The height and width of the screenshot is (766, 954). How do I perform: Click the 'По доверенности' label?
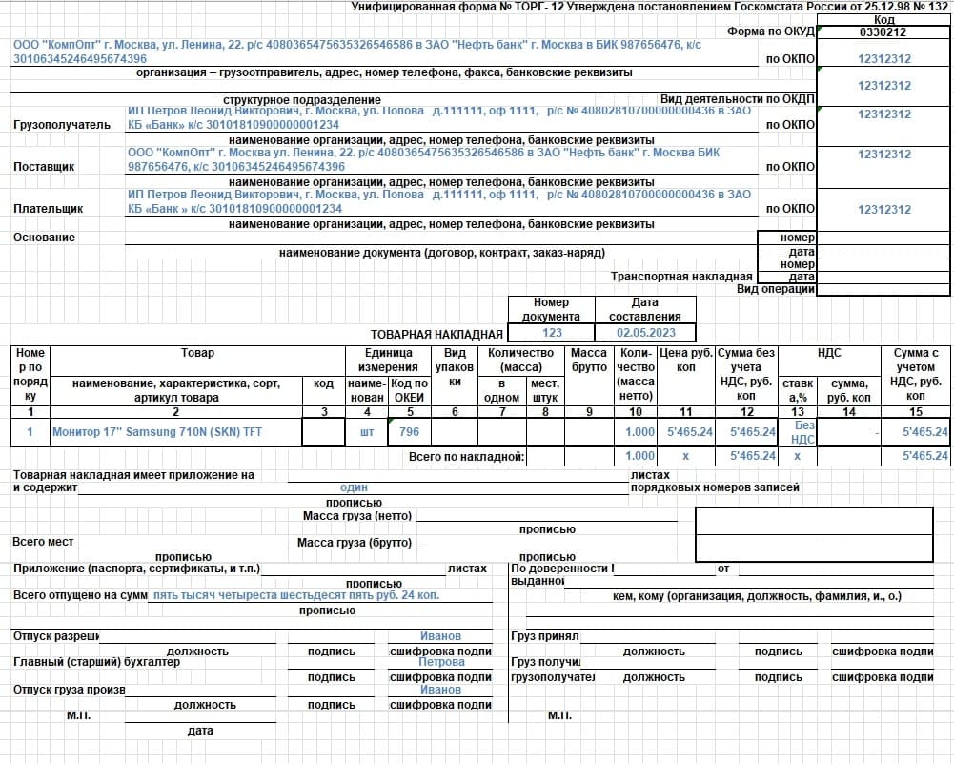click(562, 569)
